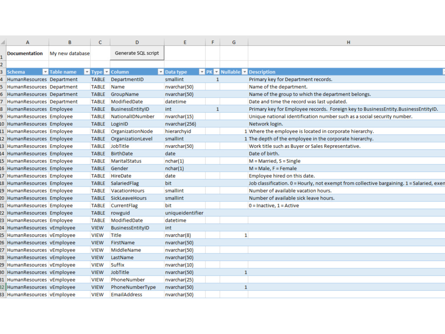Open the Data type filter dropdown
The height and width of the screenshot is (334, 445).
(x=202, y=72)
